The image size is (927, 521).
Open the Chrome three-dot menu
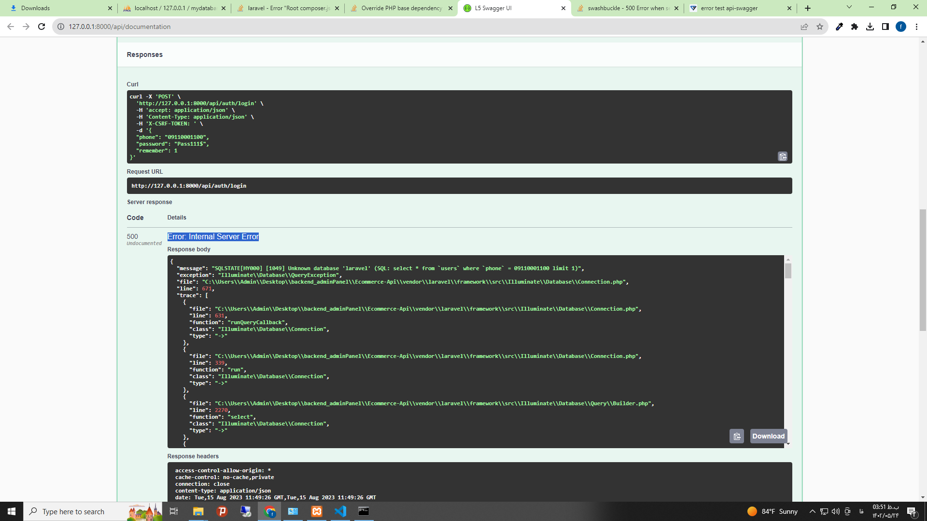[x=916, y=27]
